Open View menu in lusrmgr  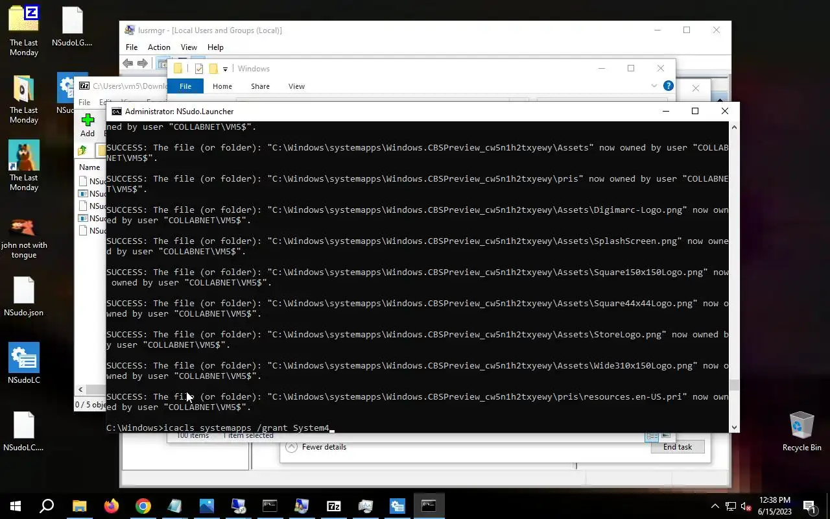point(189,47)
